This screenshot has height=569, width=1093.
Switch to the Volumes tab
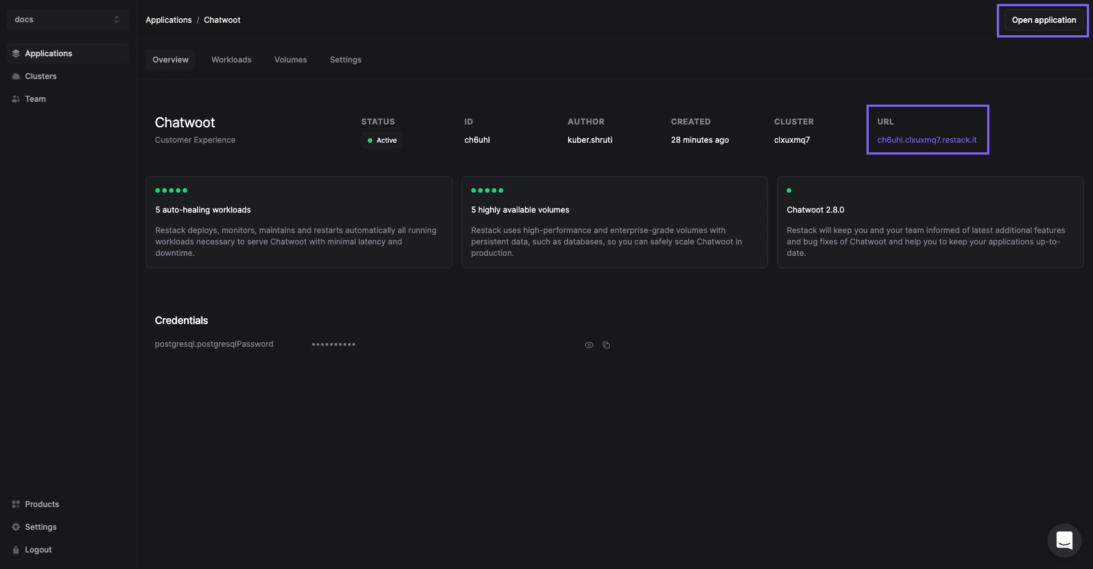290,60
